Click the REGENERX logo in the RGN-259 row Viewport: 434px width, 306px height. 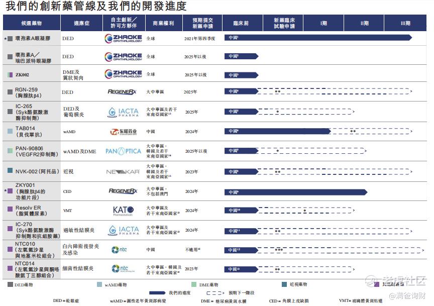122,91
